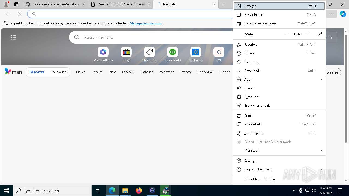The width and height of the screenshot is (349, 196).
Task: Open Firefox from the taskbar
Action: pyautogui.click(x=139, y=191)
